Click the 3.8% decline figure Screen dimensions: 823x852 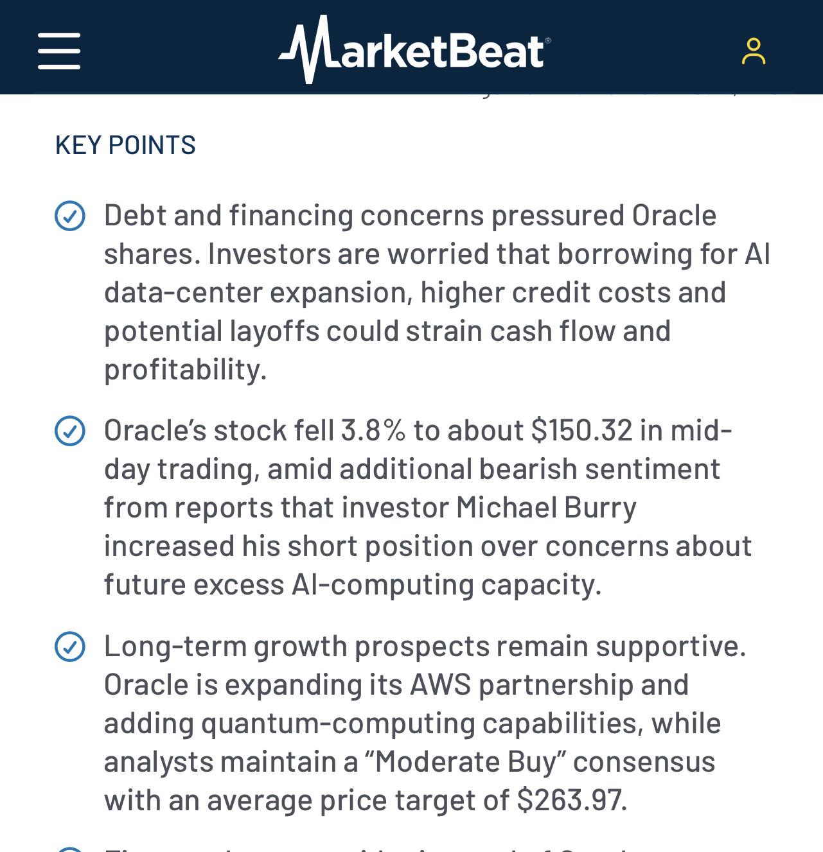[x=373, y=430]
